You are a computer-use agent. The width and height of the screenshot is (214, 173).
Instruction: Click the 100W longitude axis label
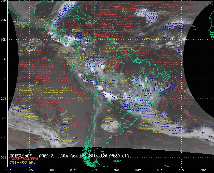[30, 170]
